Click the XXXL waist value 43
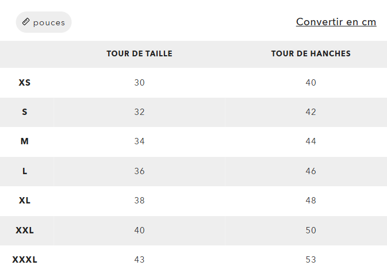 pyautogui.click(x=139, y=260)
